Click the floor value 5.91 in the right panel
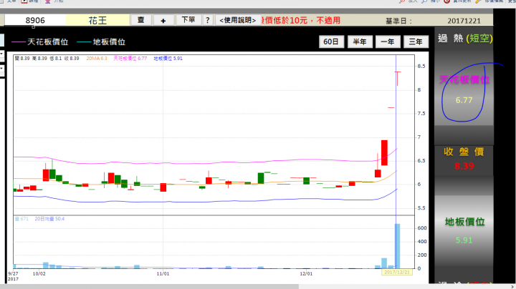The height and width of the screenshot is (289, 516). click(464, 240)
